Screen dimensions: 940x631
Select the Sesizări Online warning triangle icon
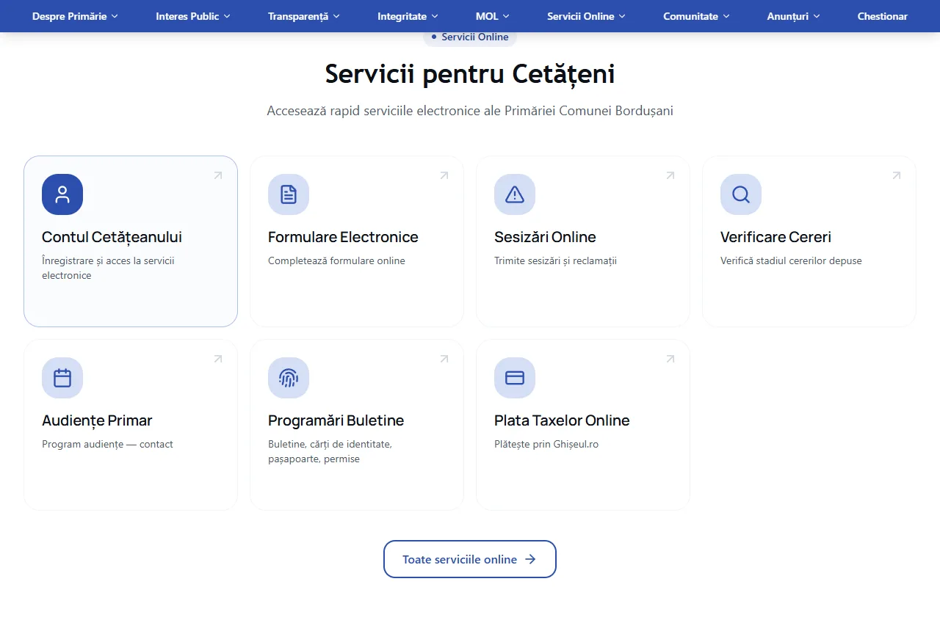pos(515,194)
